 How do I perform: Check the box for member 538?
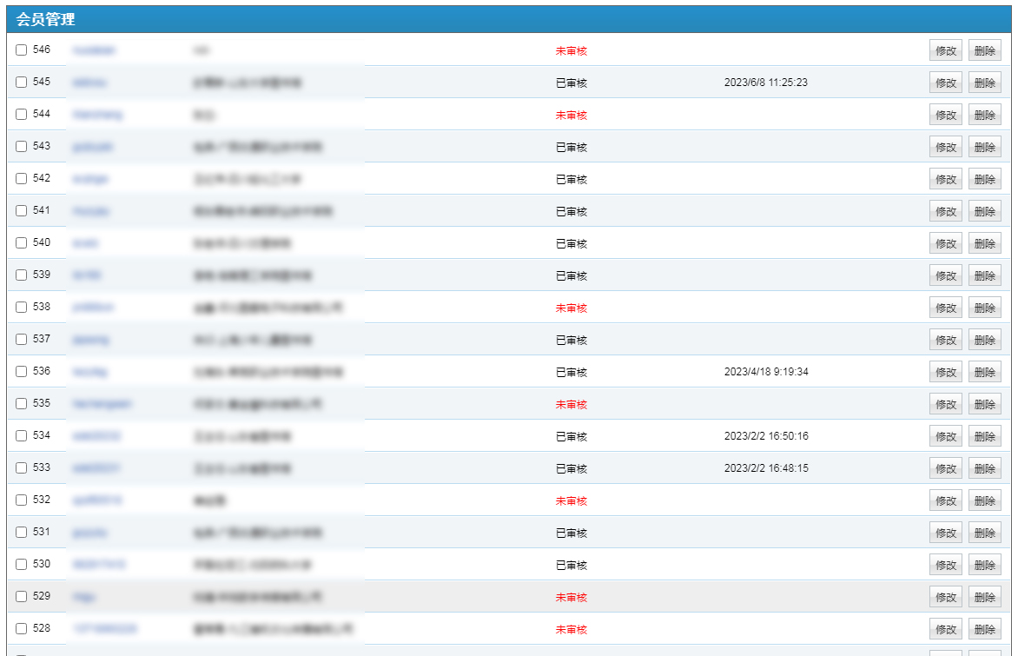22,308
